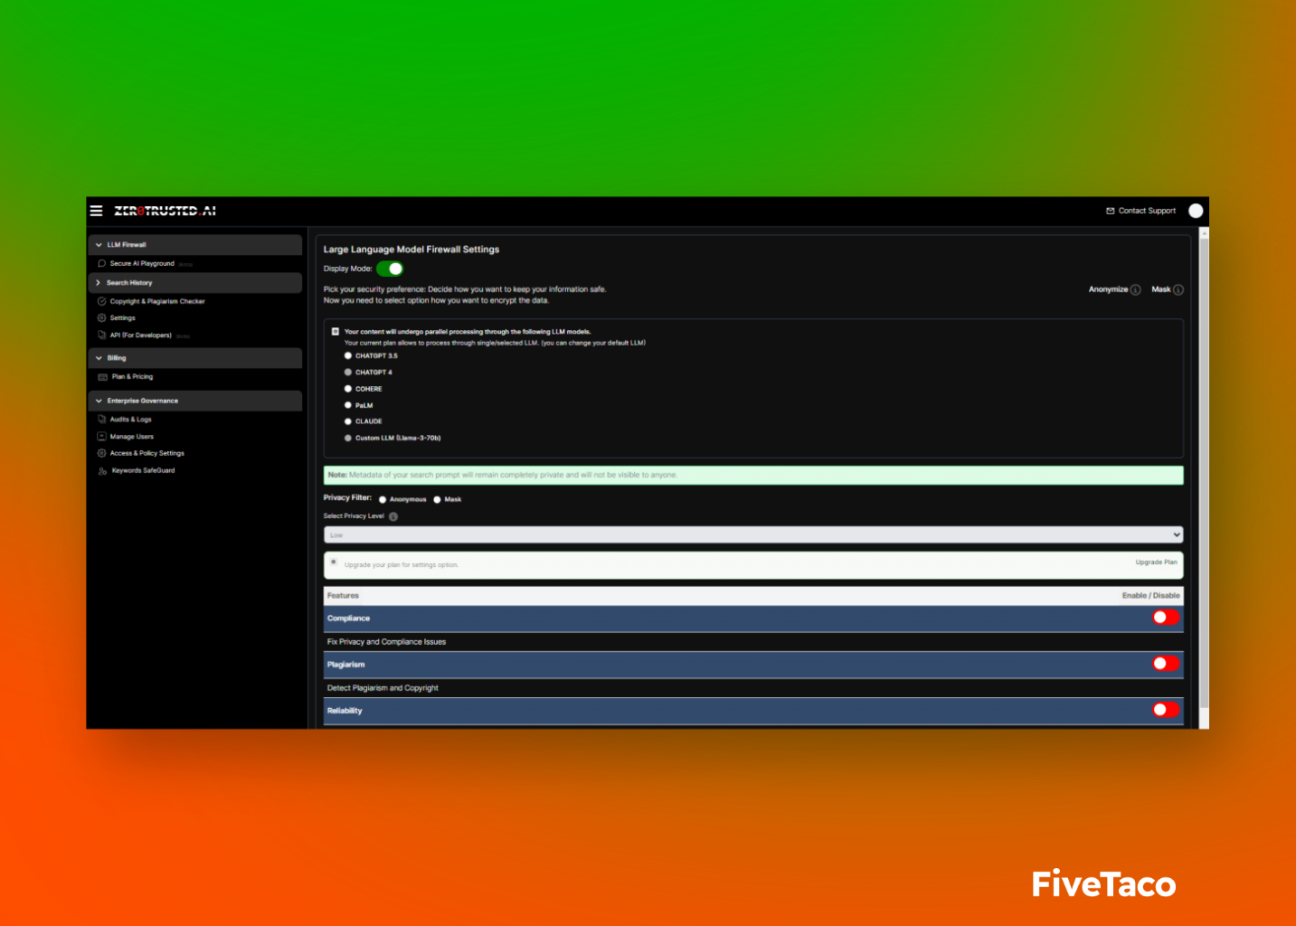Image resolution: width=1296 pixels, height=926 pixels.
Task: Click the Manage Users icon
Action: click(101, 436)
